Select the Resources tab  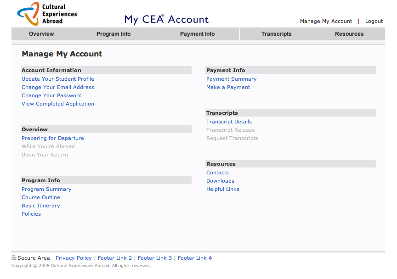349,34
